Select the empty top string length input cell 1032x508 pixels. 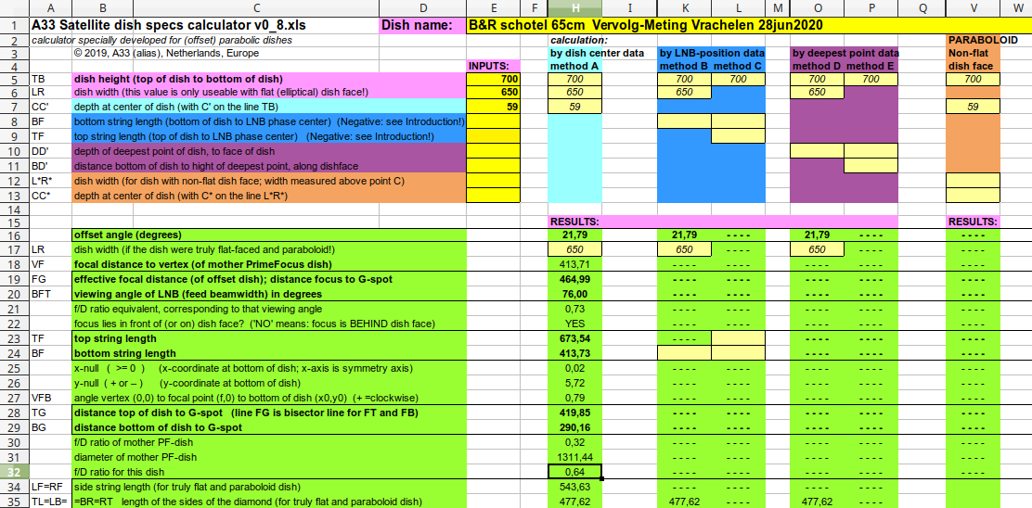point(493,135)
